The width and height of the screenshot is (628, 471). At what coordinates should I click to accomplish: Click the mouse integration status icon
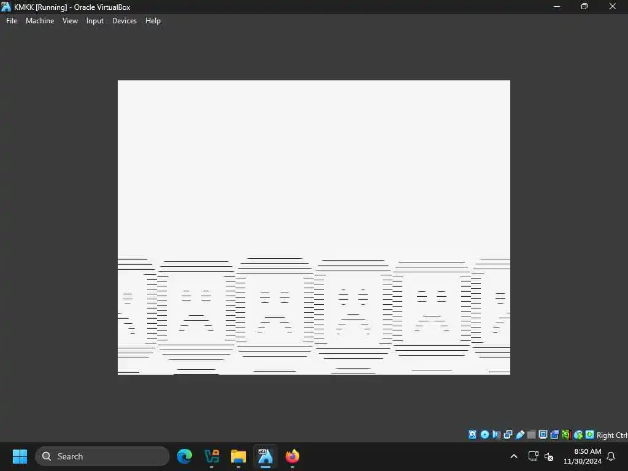(x=578, y=435)
